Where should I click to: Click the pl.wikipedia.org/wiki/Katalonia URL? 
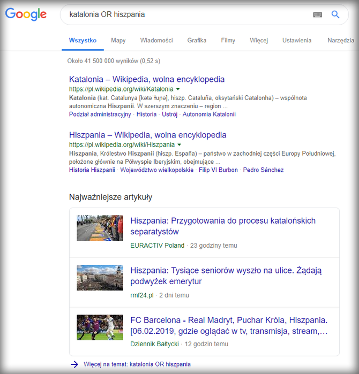121,89
